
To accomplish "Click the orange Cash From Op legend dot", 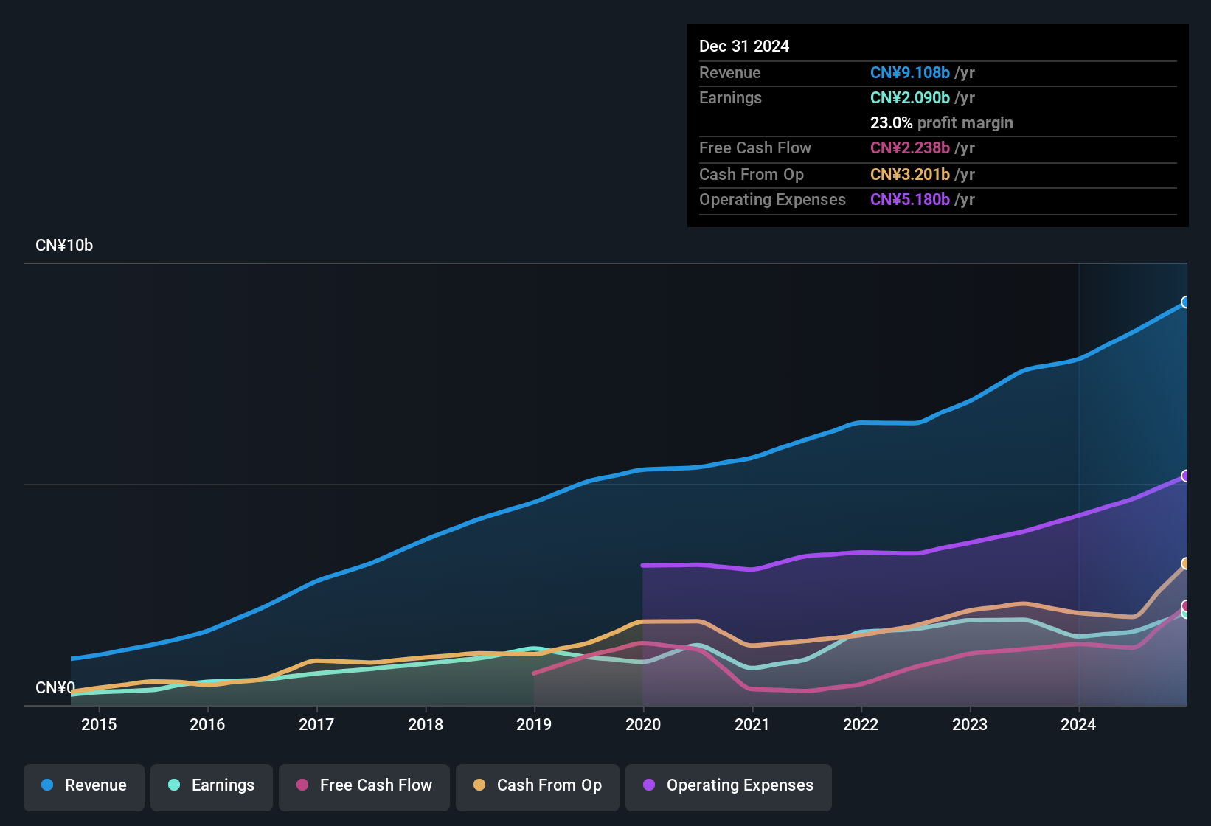I will pos(479,785).
